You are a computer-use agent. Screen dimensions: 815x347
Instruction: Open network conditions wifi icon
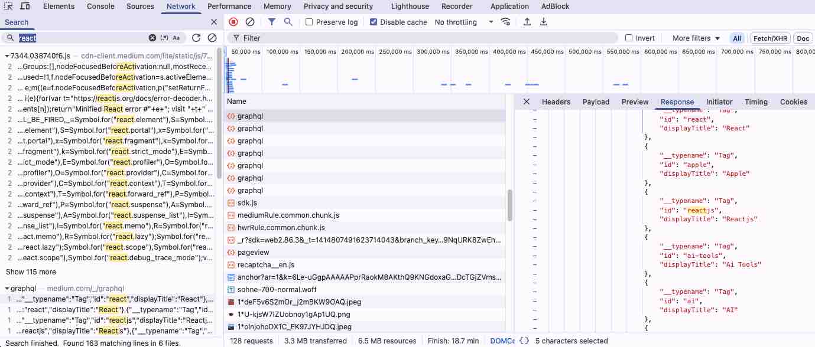(x=506, y=22)
